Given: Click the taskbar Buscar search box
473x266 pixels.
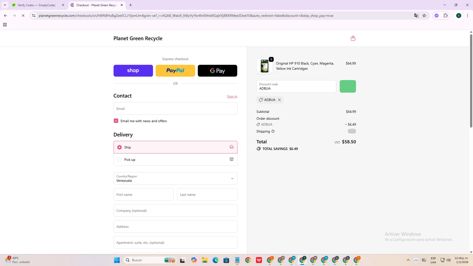Looking at the screenshot, I should tap(150, 260).
